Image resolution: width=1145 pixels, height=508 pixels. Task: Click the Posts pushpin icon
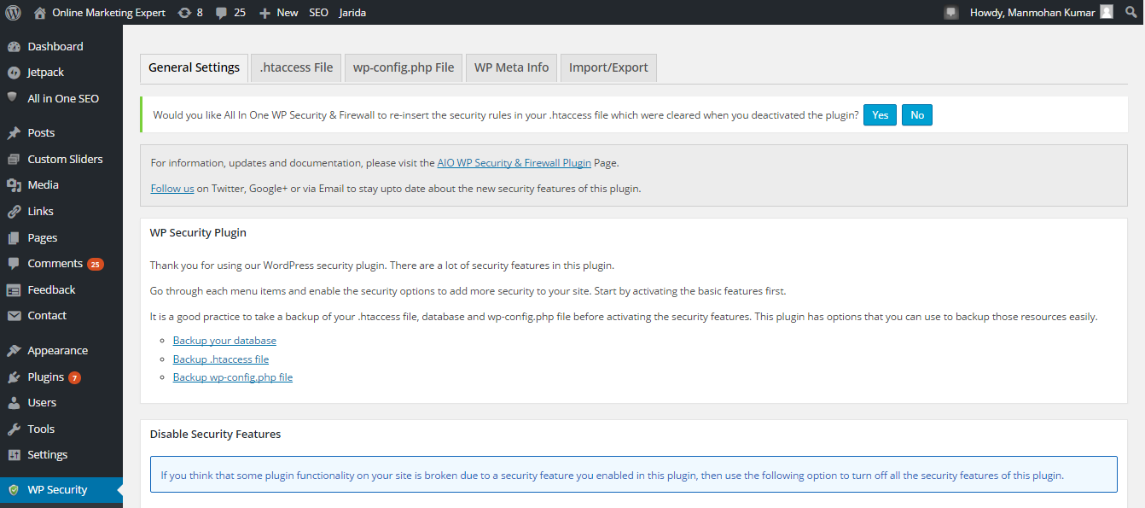click(x=13, y=133)
